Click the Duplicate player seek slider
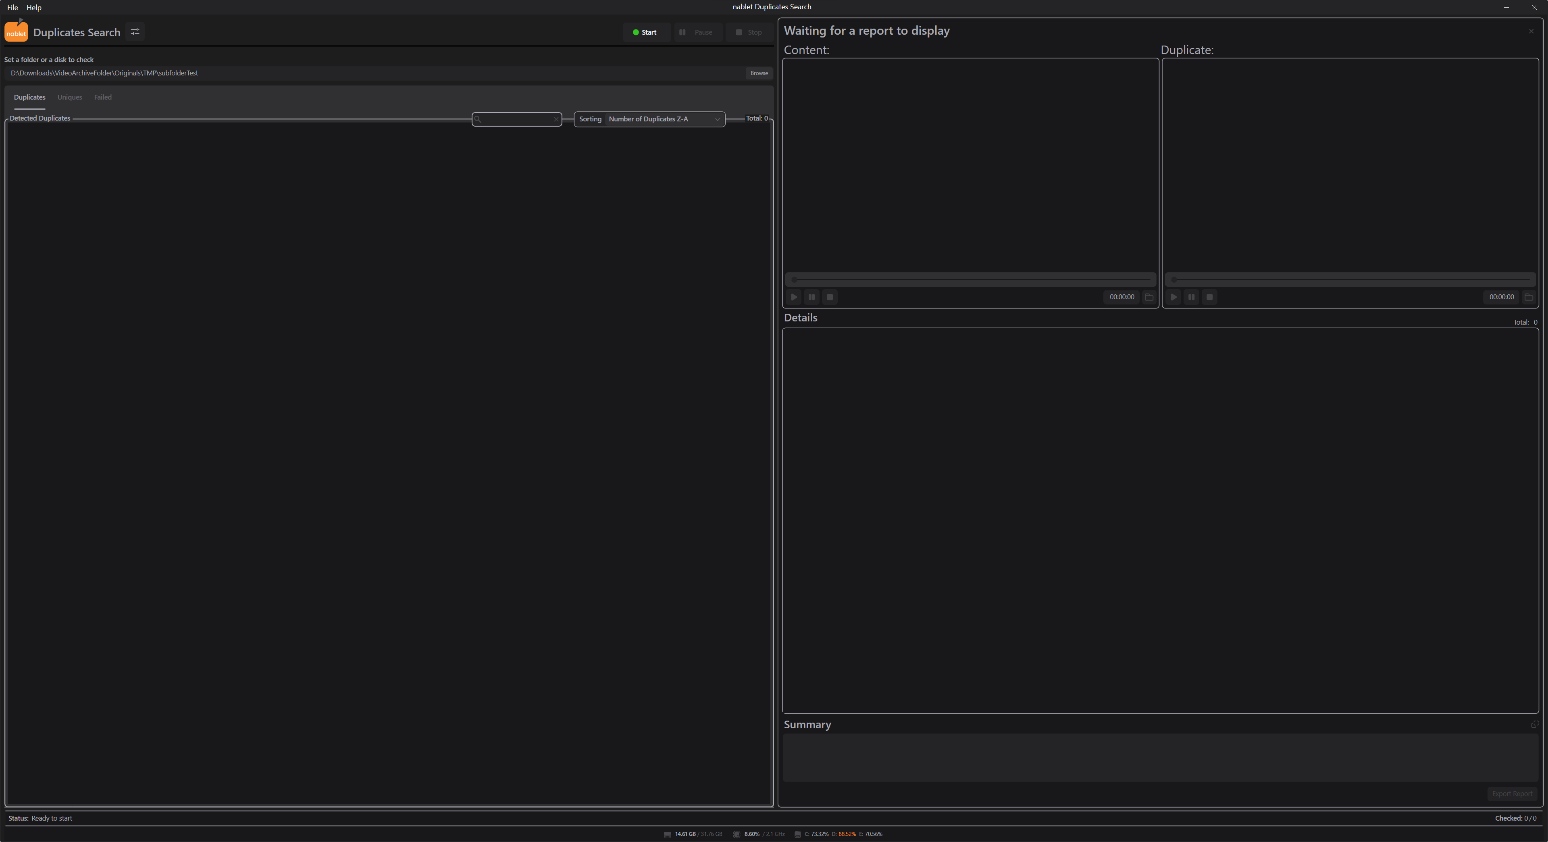Viewport: 1548px width, 842px height. [1350, 279]
